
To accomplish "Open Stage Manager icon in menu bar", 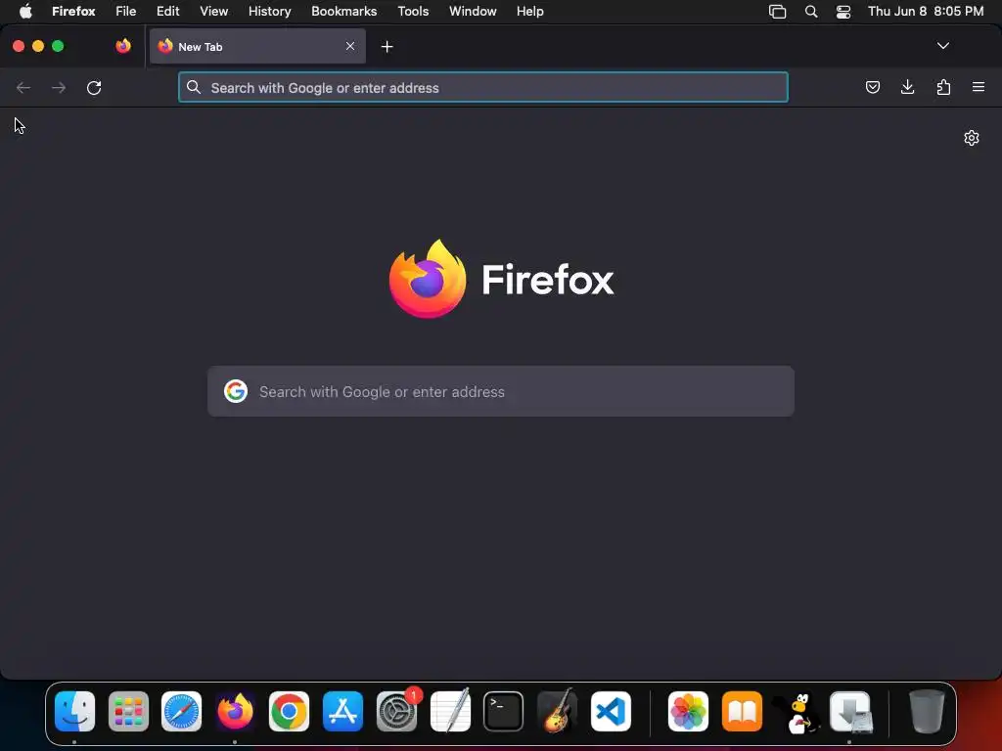I will 777,12.
